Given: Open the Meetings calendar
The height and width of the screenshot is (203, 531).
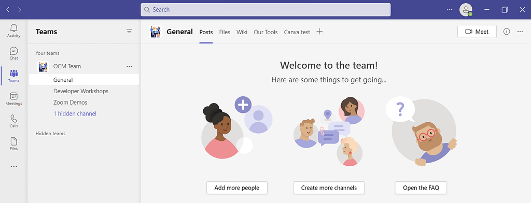Looking at the screenshot, I should (13, 99).
